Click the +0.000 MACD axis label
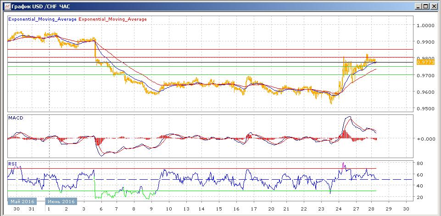Viewport: 441px width, 216px height. [425, 138]
